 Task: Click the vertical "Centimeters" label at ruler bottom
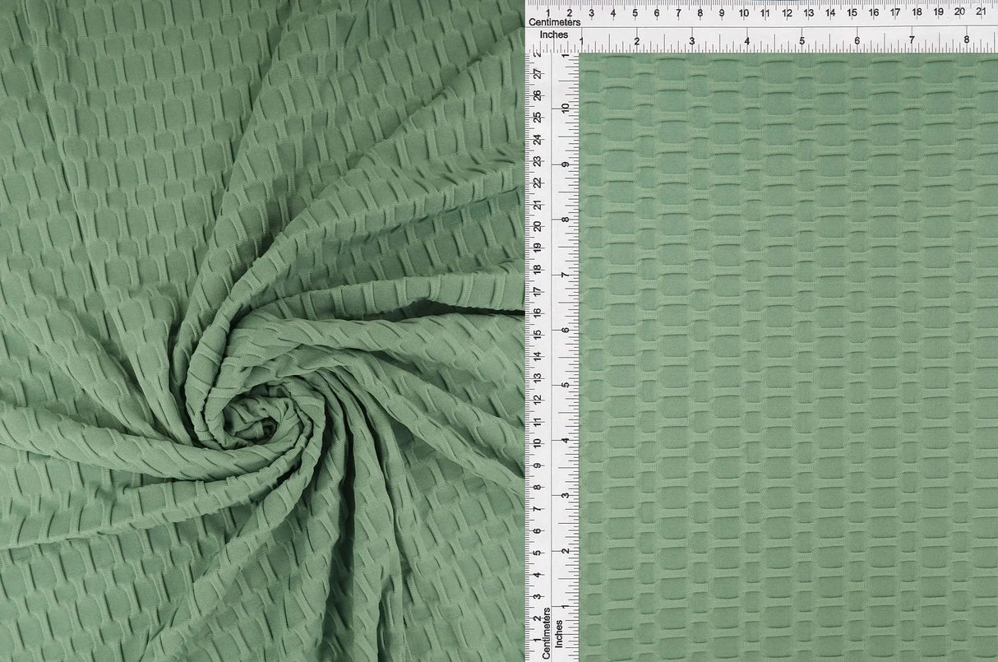(536, 632)
